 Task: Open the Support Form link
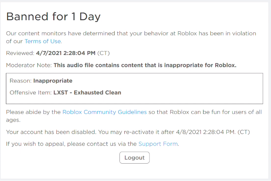pyautogui.click(x=158, y=144)
